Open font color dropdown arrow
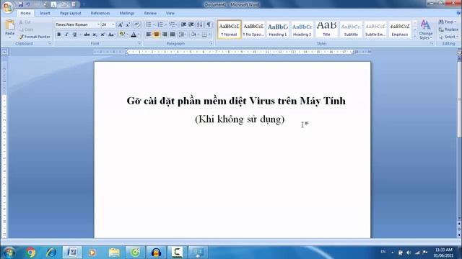 pos(139,35)
